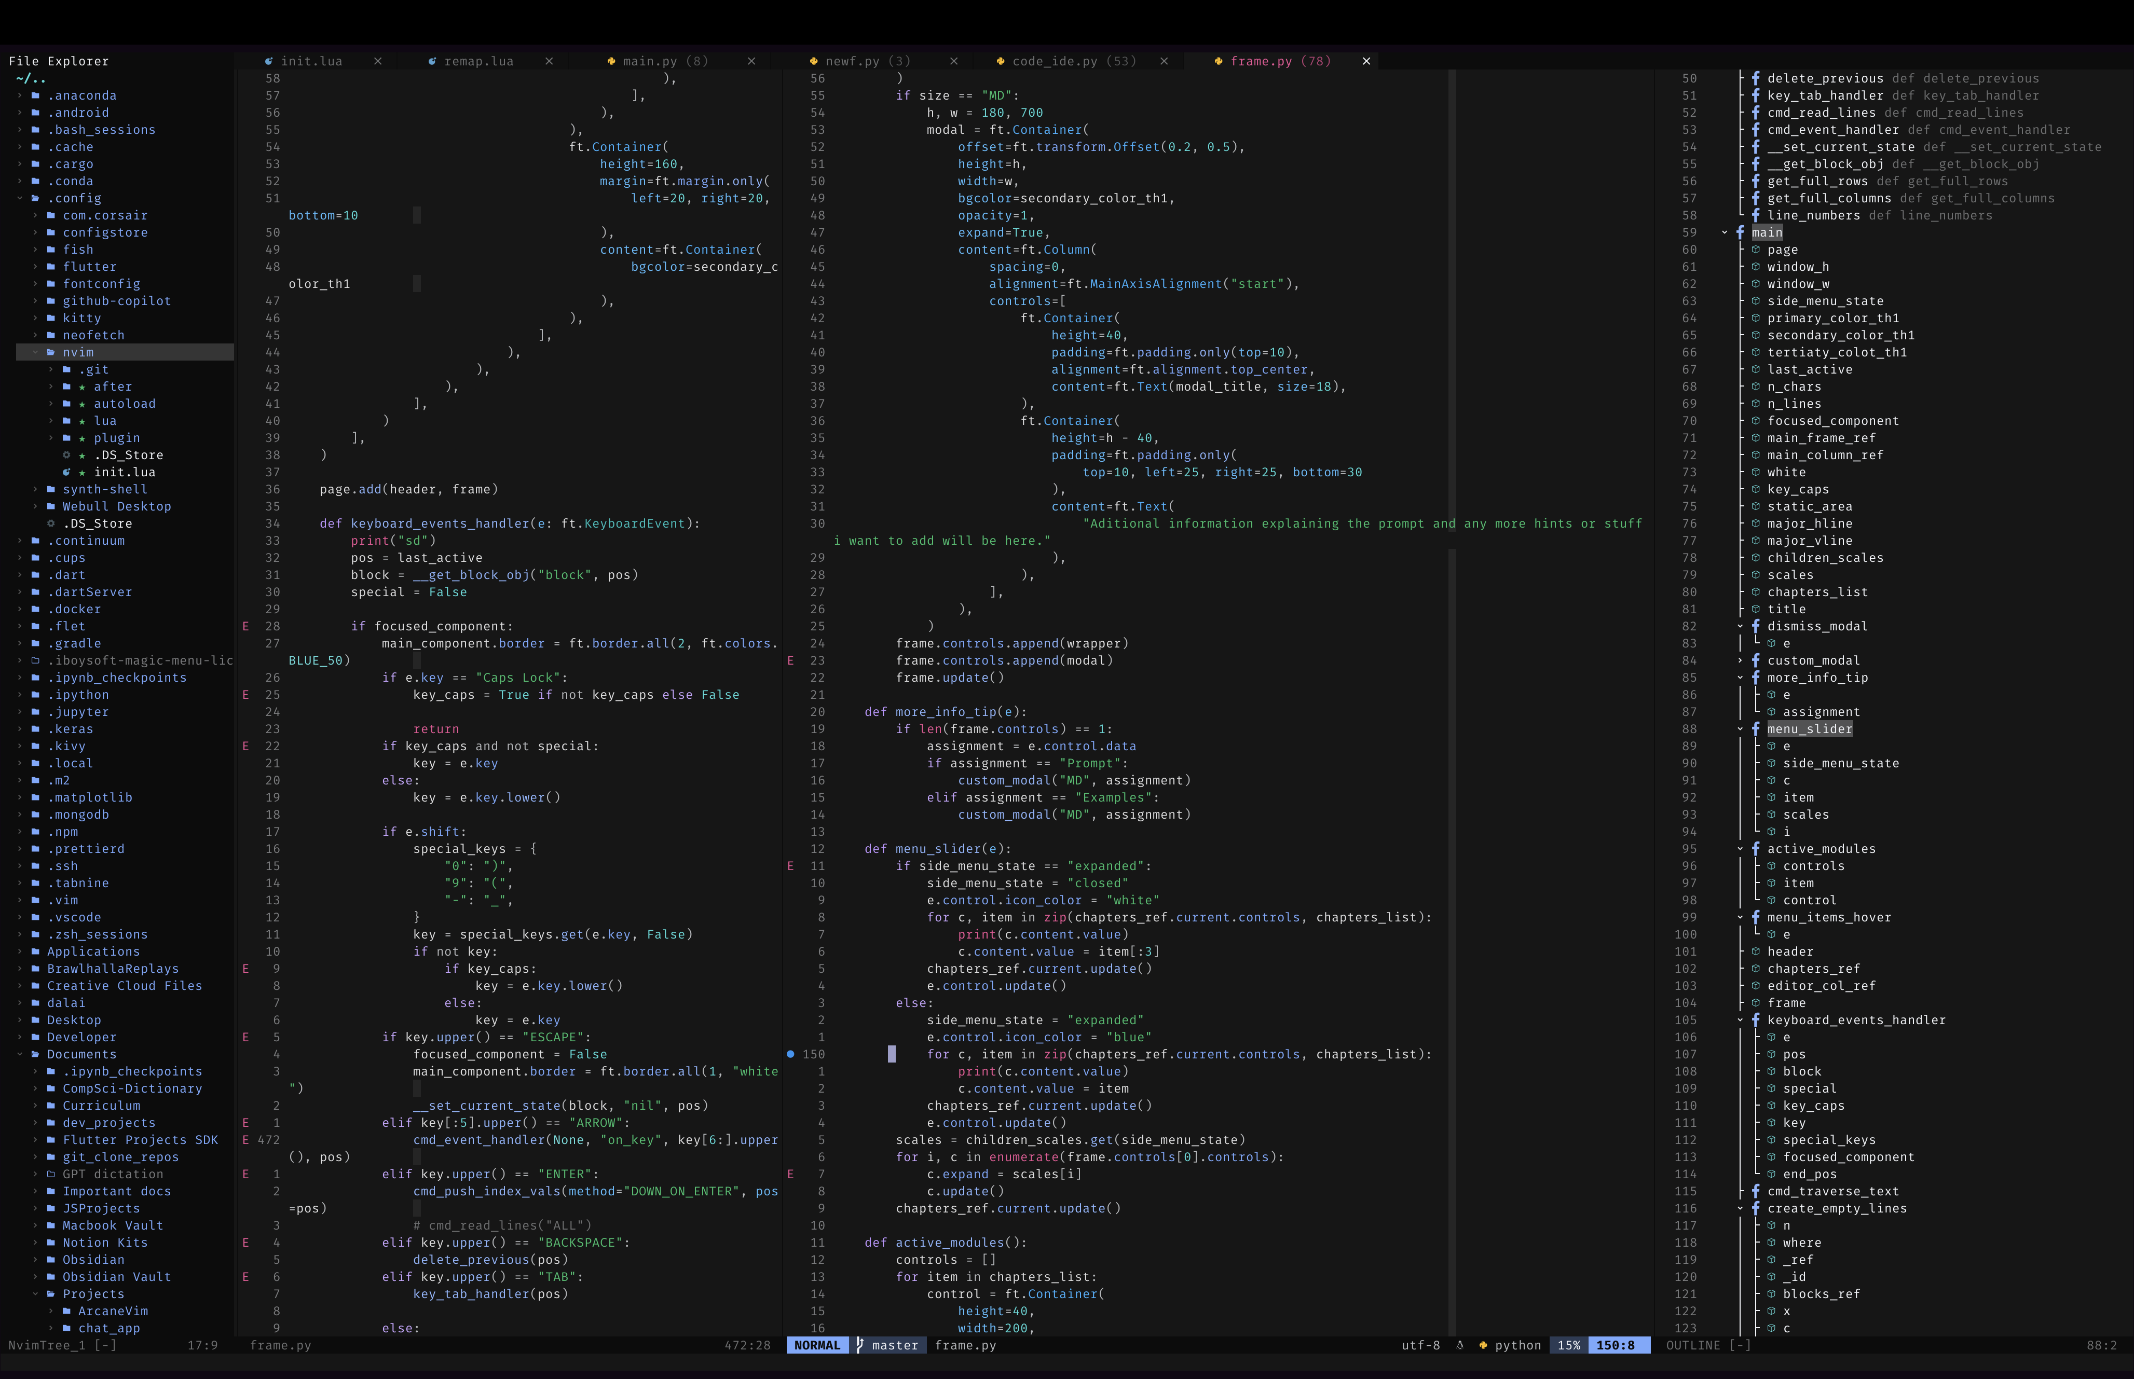Screen dimensions: 2134x1379
Task: Click the folder icon beside .git
Action: coord(67,369)
